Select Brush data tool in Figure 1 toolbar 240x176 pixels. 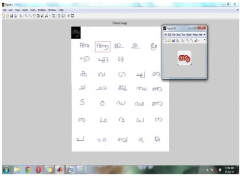[x=47, y=16]
